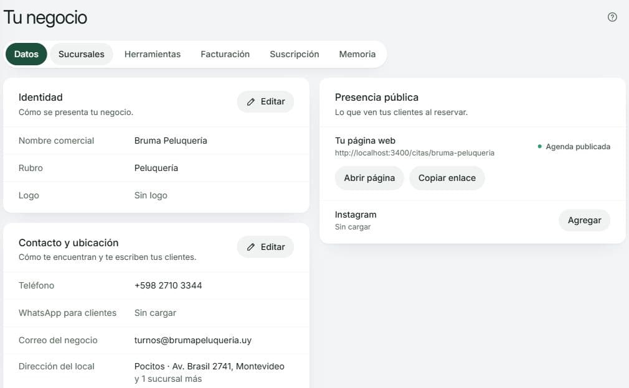This screenshot has height=388, width=629.
Task: Click Editar button text in Identidad section
Action: tap(273, 102)
